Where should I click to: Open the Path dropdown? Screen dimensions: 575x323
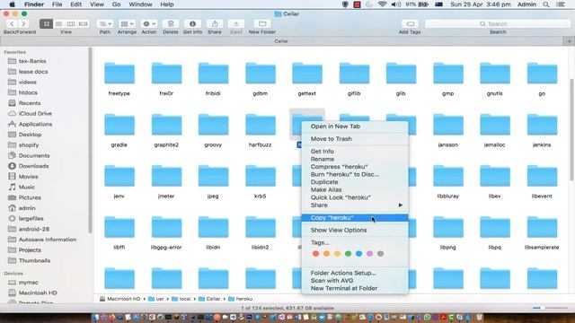(x=105, y=24)
